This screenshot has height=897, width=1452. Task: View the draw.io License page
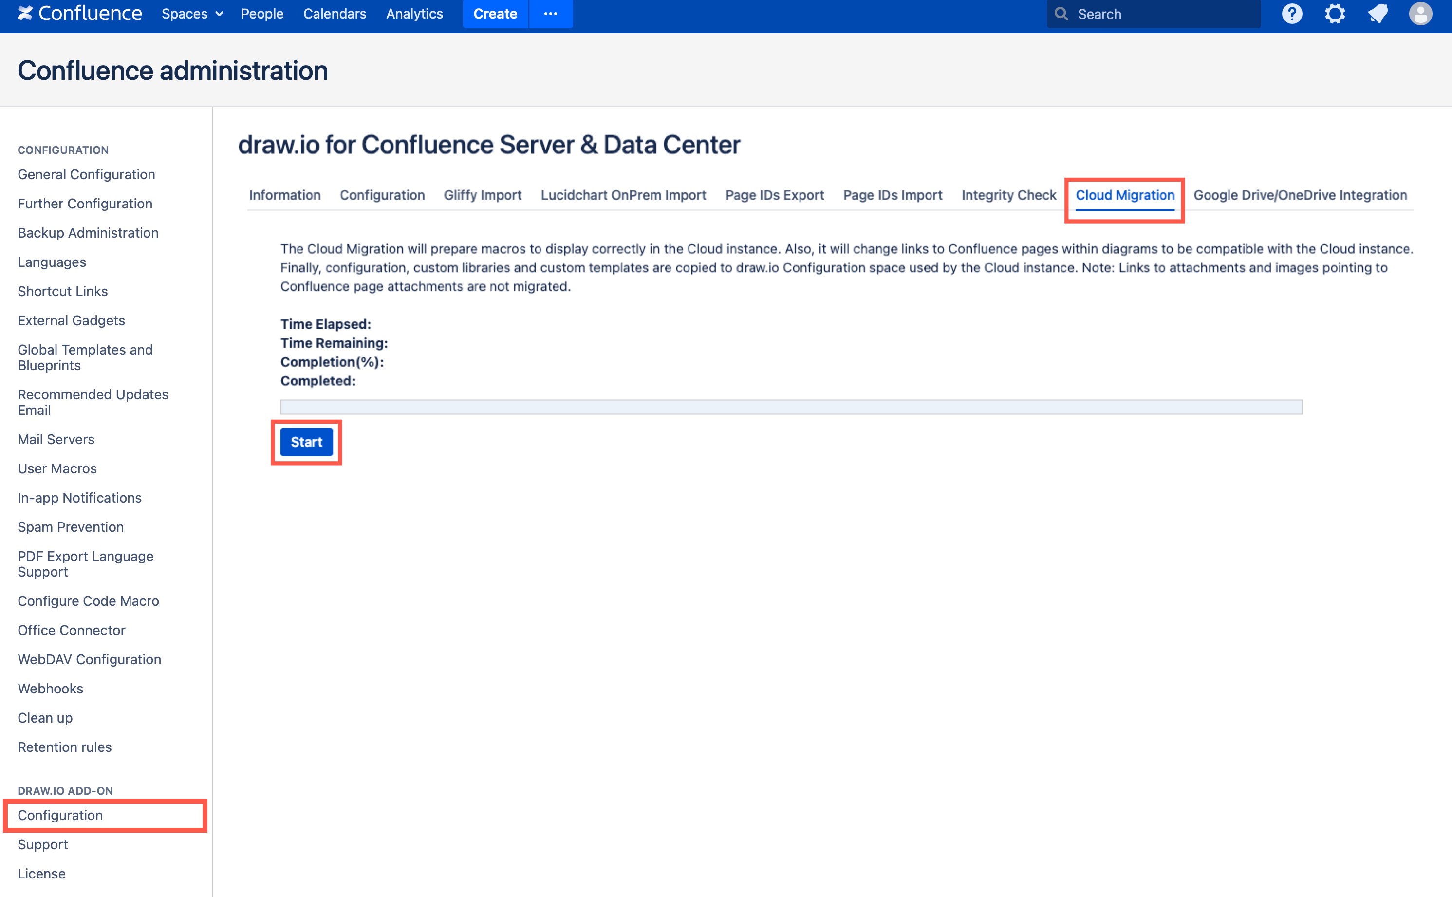41,873
